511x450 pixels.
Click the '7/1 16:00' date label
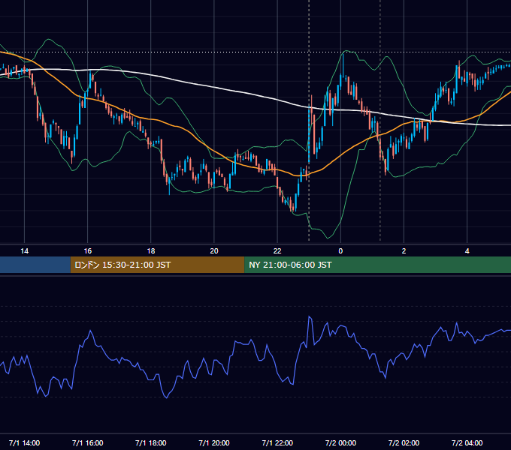(88, 442)
